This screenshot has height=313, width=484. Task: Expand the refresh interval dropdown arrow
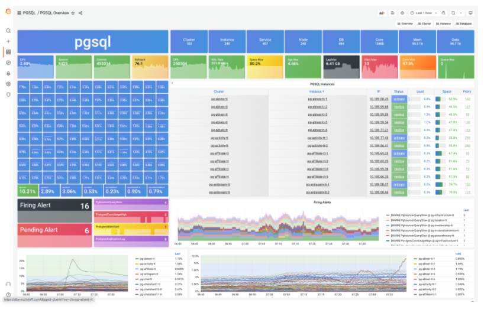[461, 13]
